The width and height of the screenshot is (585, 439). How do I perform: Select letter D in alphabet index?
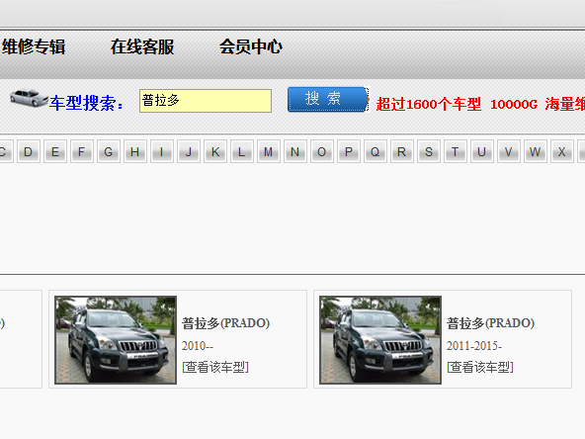click(x=29, y=151)
